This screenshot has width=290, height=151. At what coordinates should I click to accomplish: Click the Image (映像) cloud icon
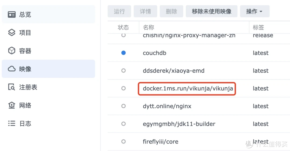point(12,69)
